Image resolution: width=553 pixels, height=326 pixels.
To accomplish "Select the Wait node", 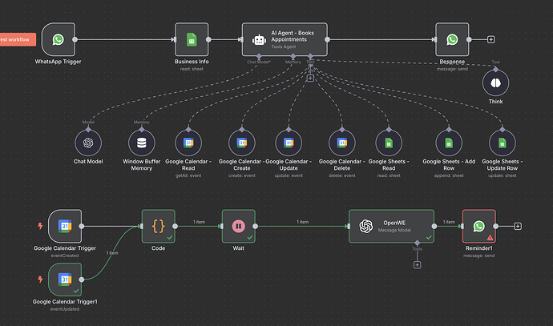I will [238, 226].
